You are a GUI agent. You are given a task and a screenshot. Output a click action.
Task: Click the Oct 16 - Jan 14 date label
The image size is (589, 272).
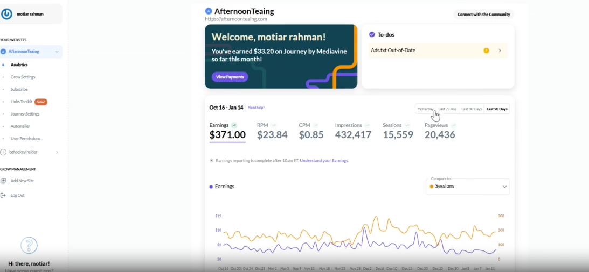pyautogui.click(x=226, y=108)
